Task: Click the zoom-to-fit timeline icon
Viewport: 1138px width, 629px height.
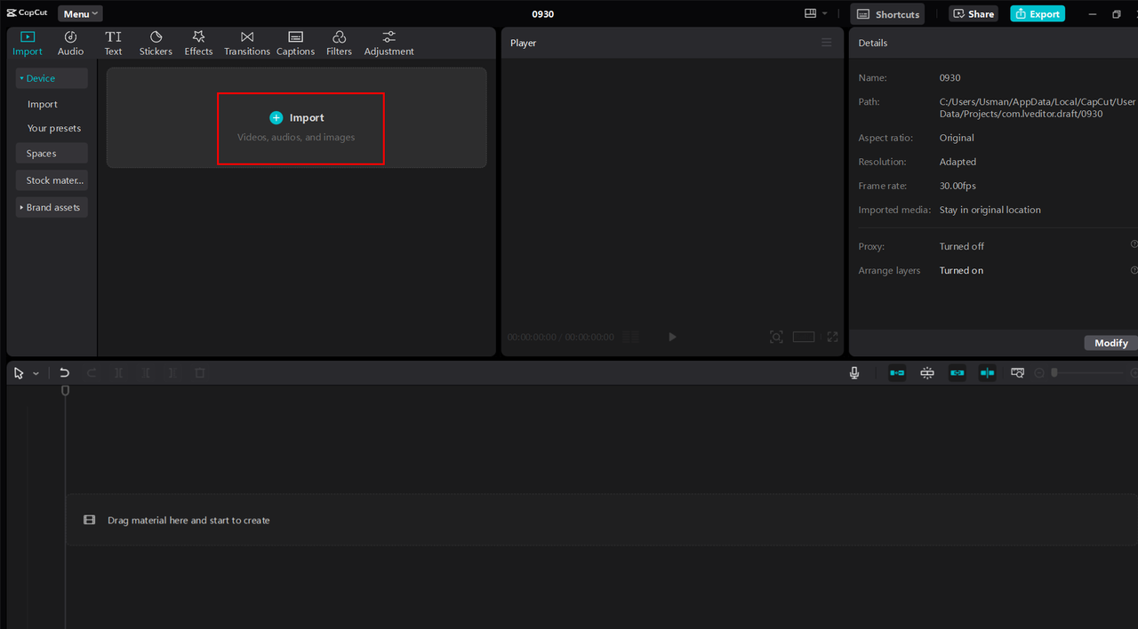Action: 1017,373
